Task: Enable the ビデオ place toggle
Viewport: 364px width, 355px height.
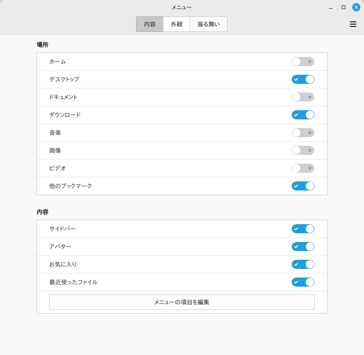Action: (303, 168)
